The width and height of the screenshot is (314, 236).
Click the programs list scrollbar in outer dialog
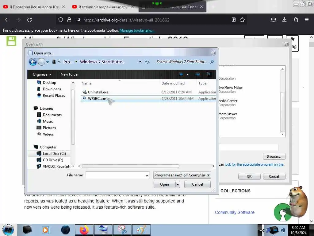click(x=282, y=112)
